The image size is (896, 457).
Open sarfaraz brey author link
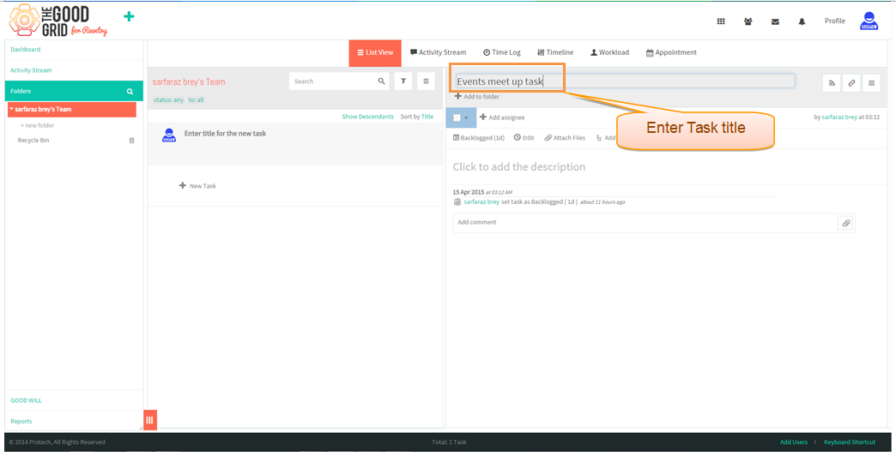tap(839, 117)
